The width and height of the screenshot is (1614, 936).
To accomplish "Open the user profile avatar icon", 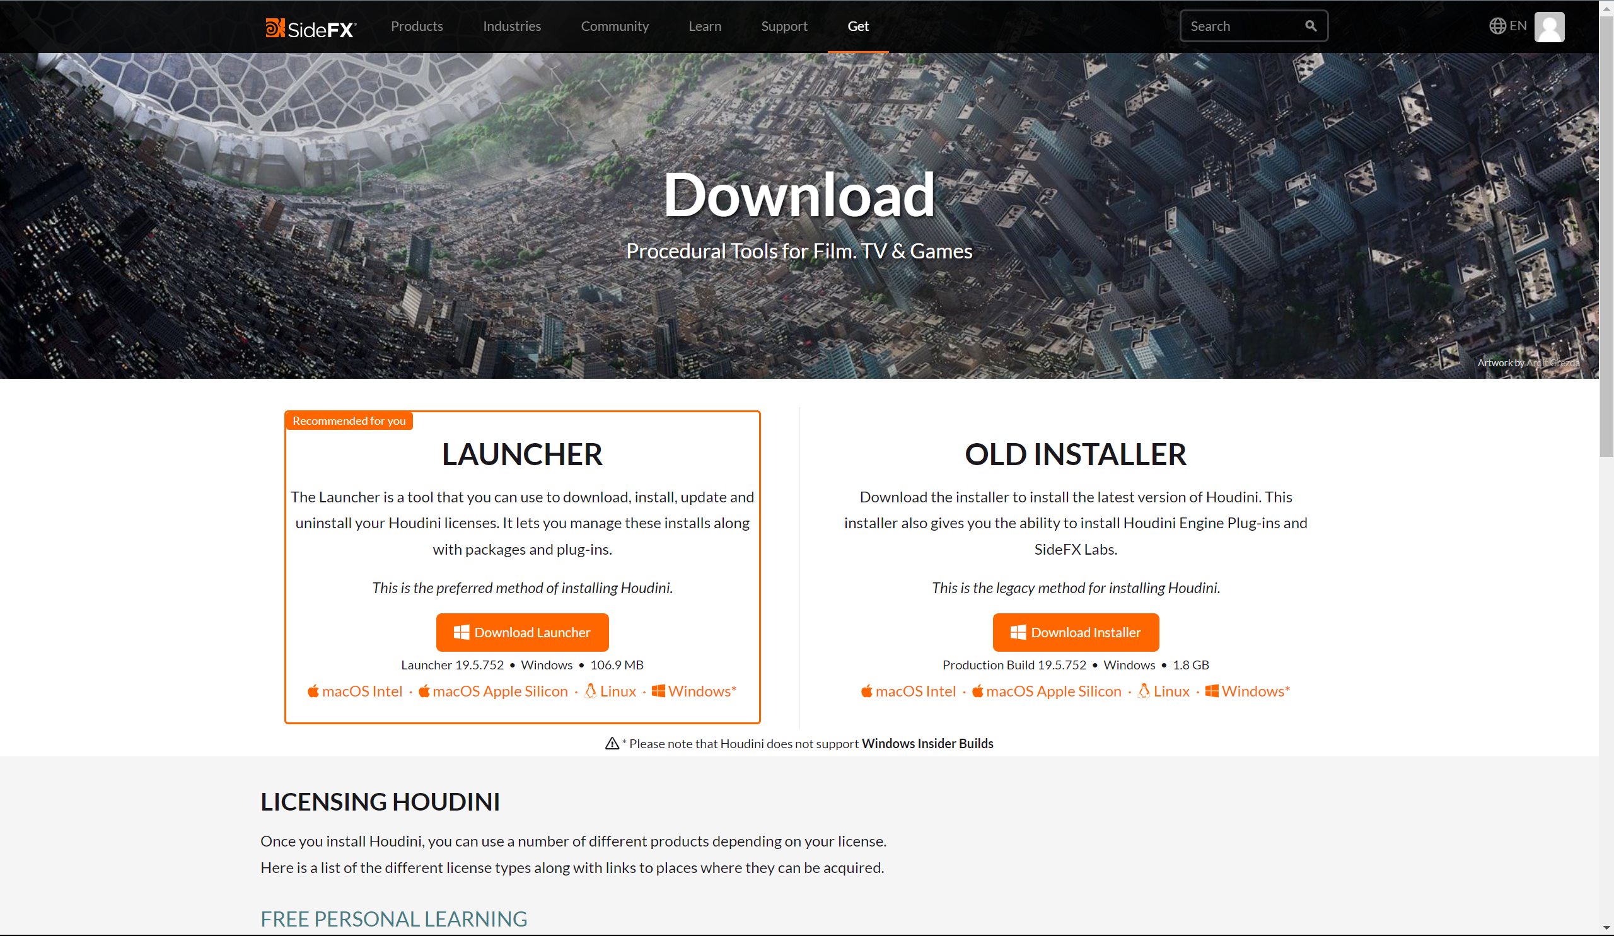I will (x=1548, y=27).
